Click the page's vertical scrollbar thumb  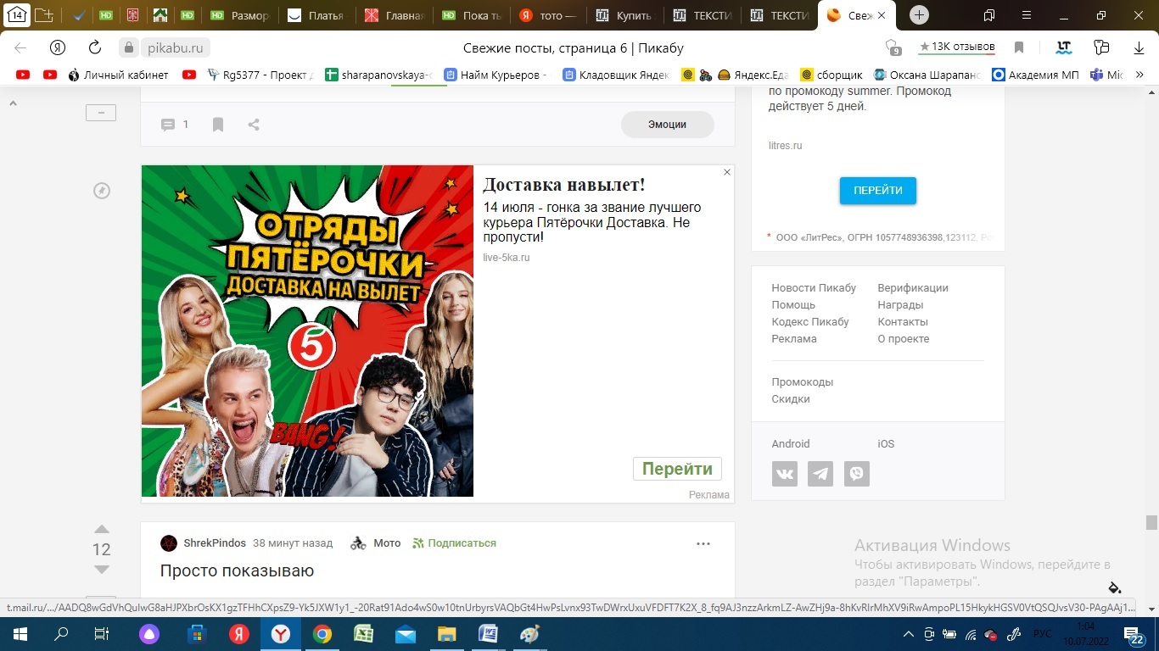[x=1151, y=522]
